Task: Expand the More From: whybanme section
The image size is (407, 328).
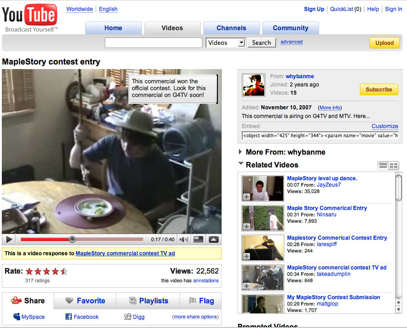Action: pos(241,152)
